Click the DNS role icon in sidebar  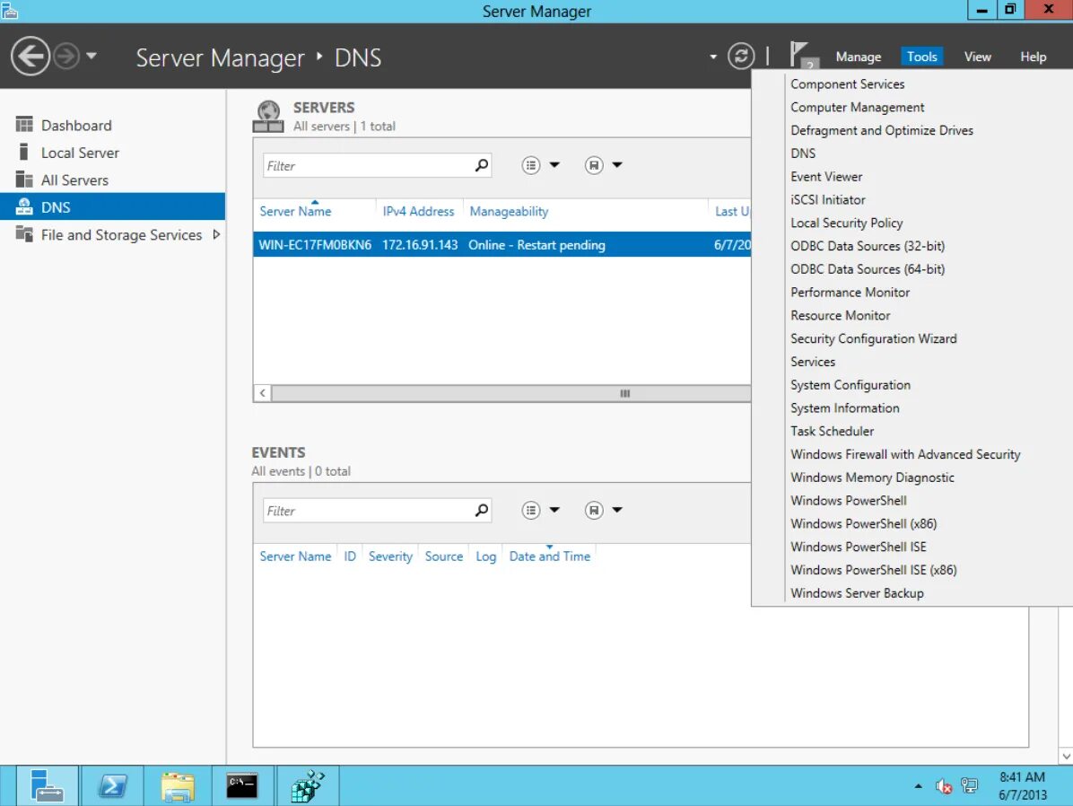pyautogui.click(x=24, y=206)
